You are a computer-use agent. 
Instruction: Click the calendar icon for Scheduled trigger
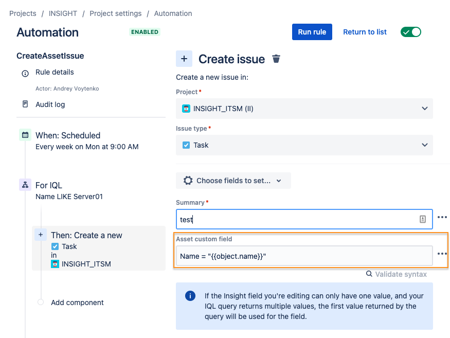click(x=25, y=135)
